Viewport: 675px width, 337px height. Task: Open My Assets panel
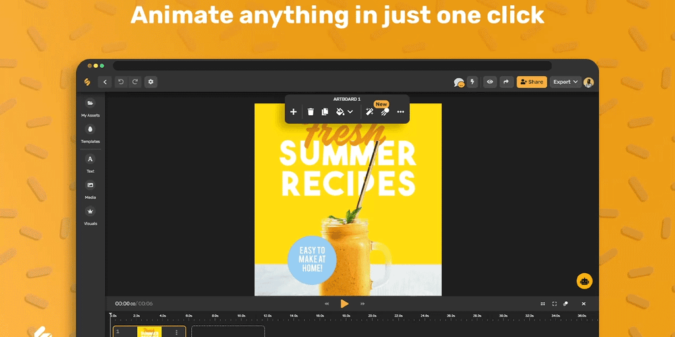(90, 107)
